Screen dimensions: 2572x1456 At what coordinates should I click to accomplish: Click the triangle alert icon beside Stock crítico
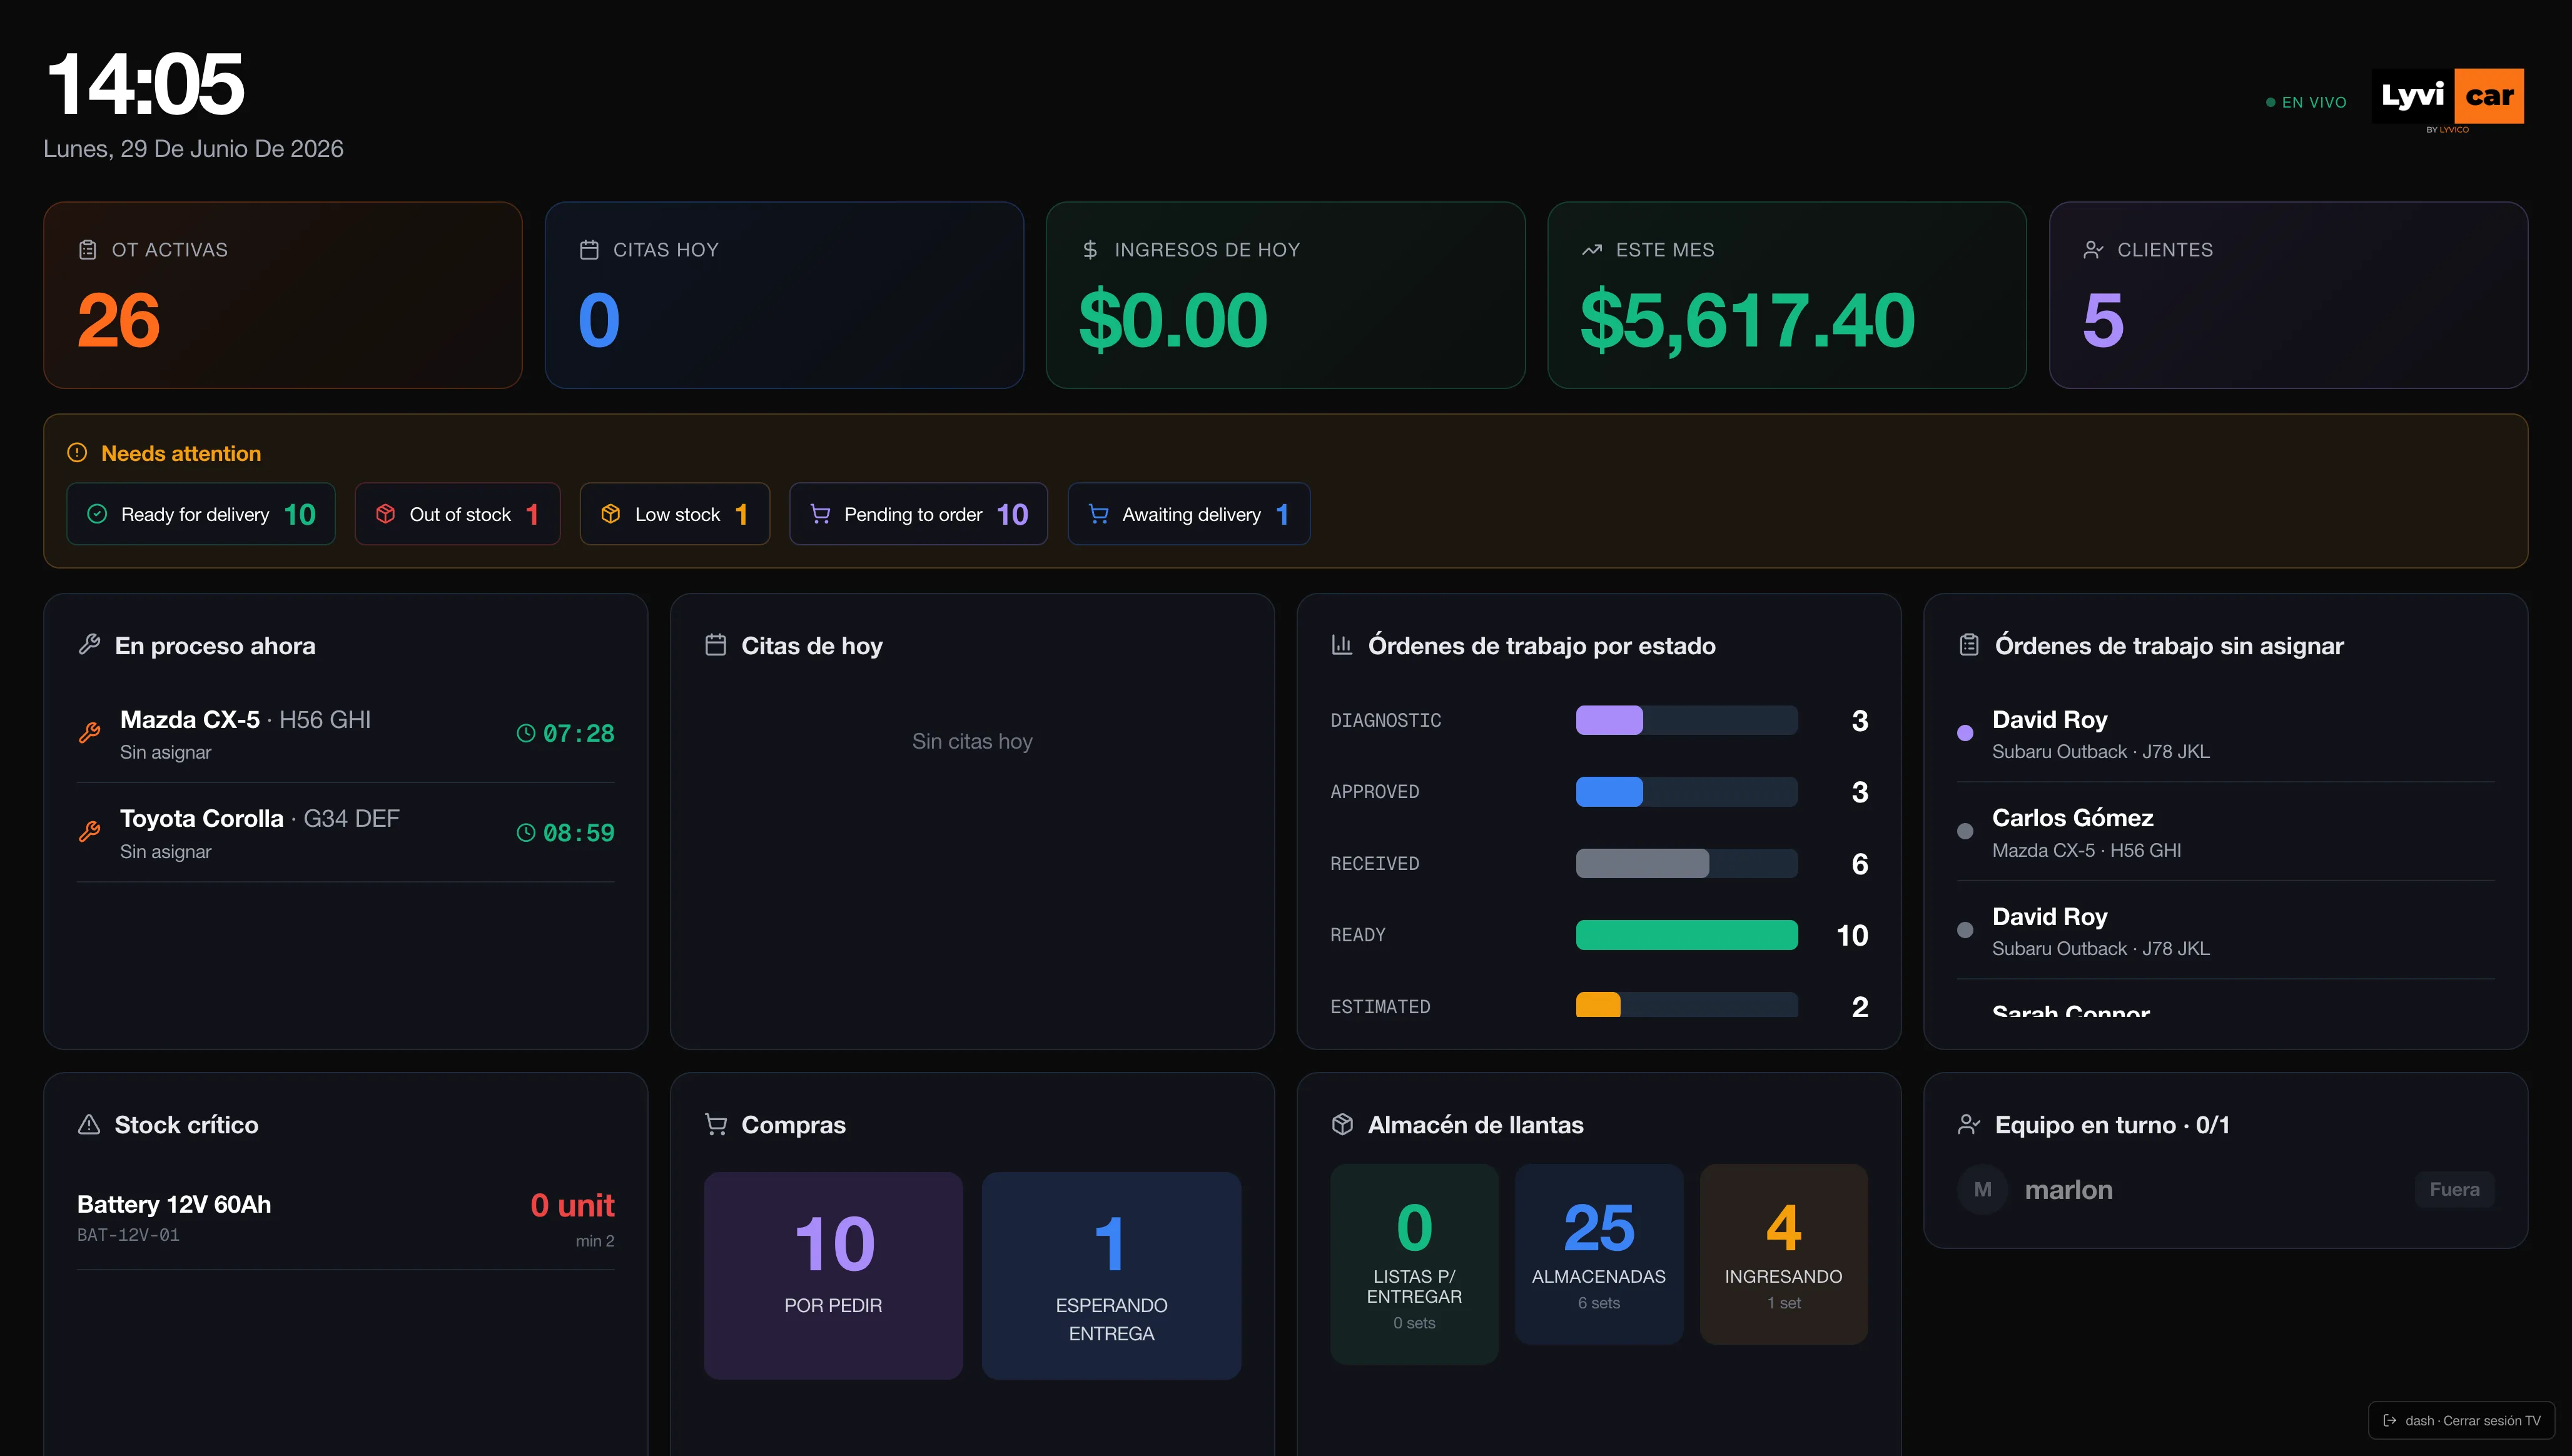[89, 1125]
